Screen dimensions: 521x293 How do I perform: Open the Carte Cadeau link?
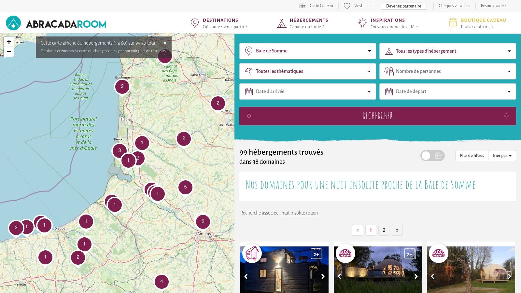[317, 6]
